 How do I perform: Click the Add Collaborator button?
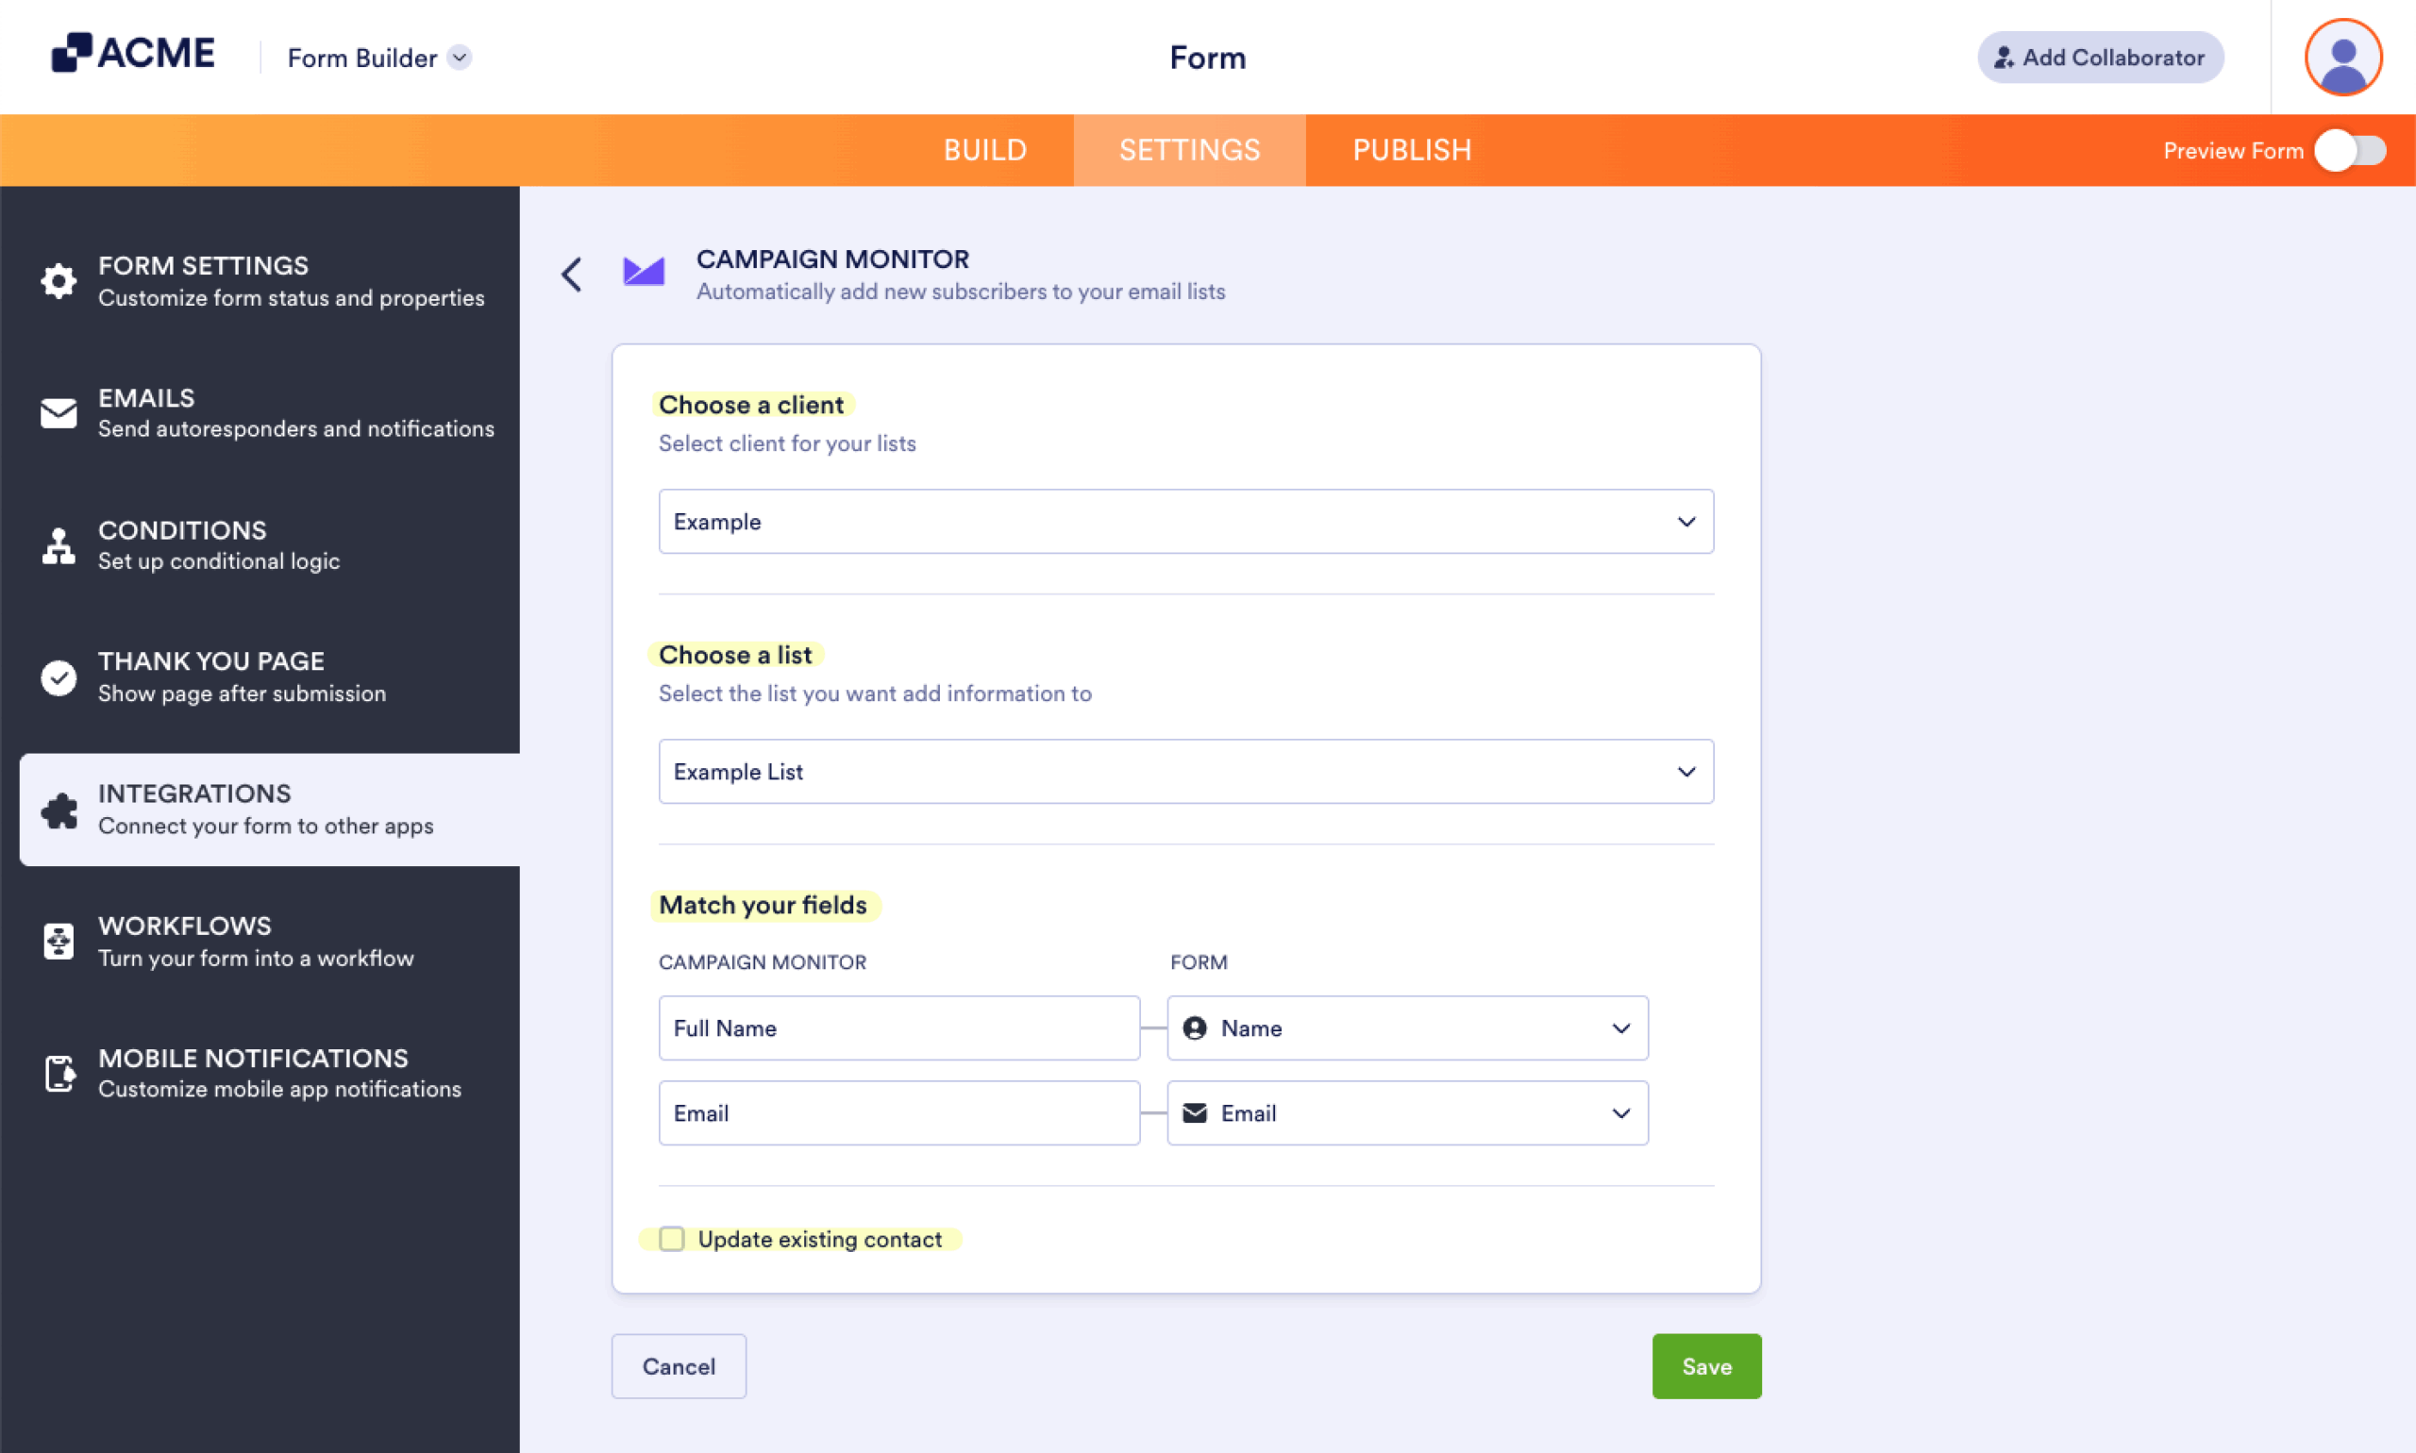[x=2099, y=57]
